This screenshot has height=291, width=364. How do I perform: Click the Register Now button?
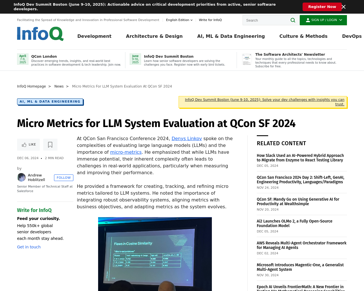coord(322,7)
